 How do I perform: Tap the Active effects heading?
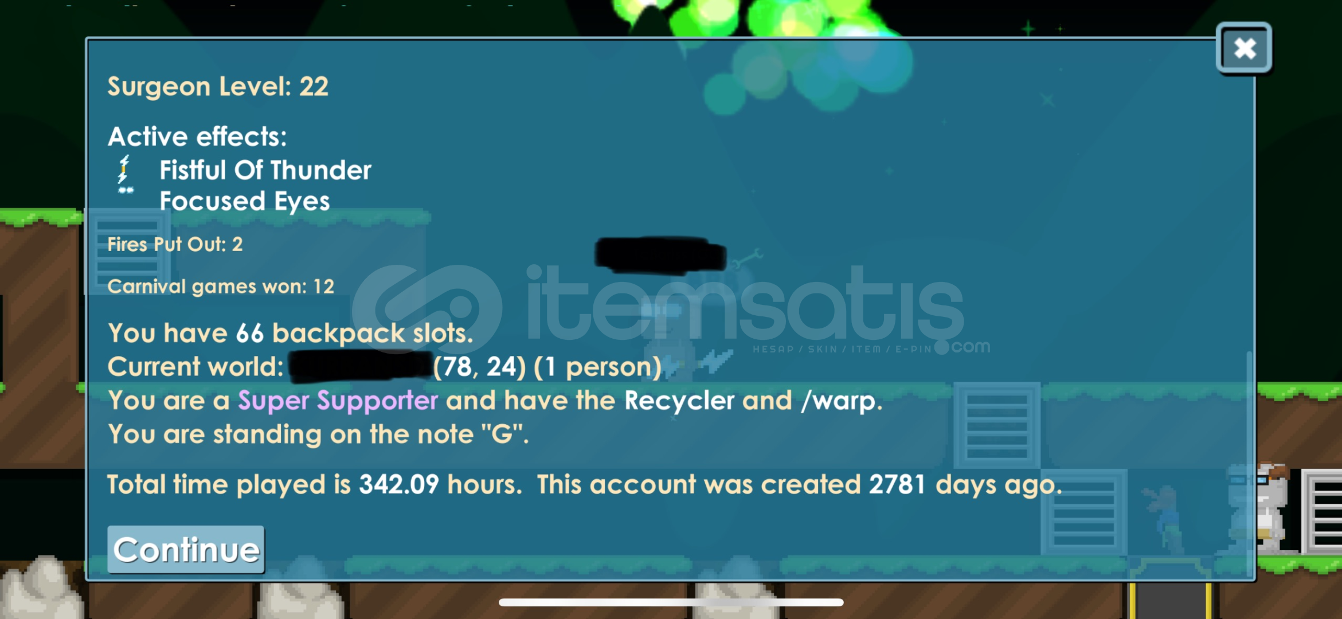click(x=197, y=137)
